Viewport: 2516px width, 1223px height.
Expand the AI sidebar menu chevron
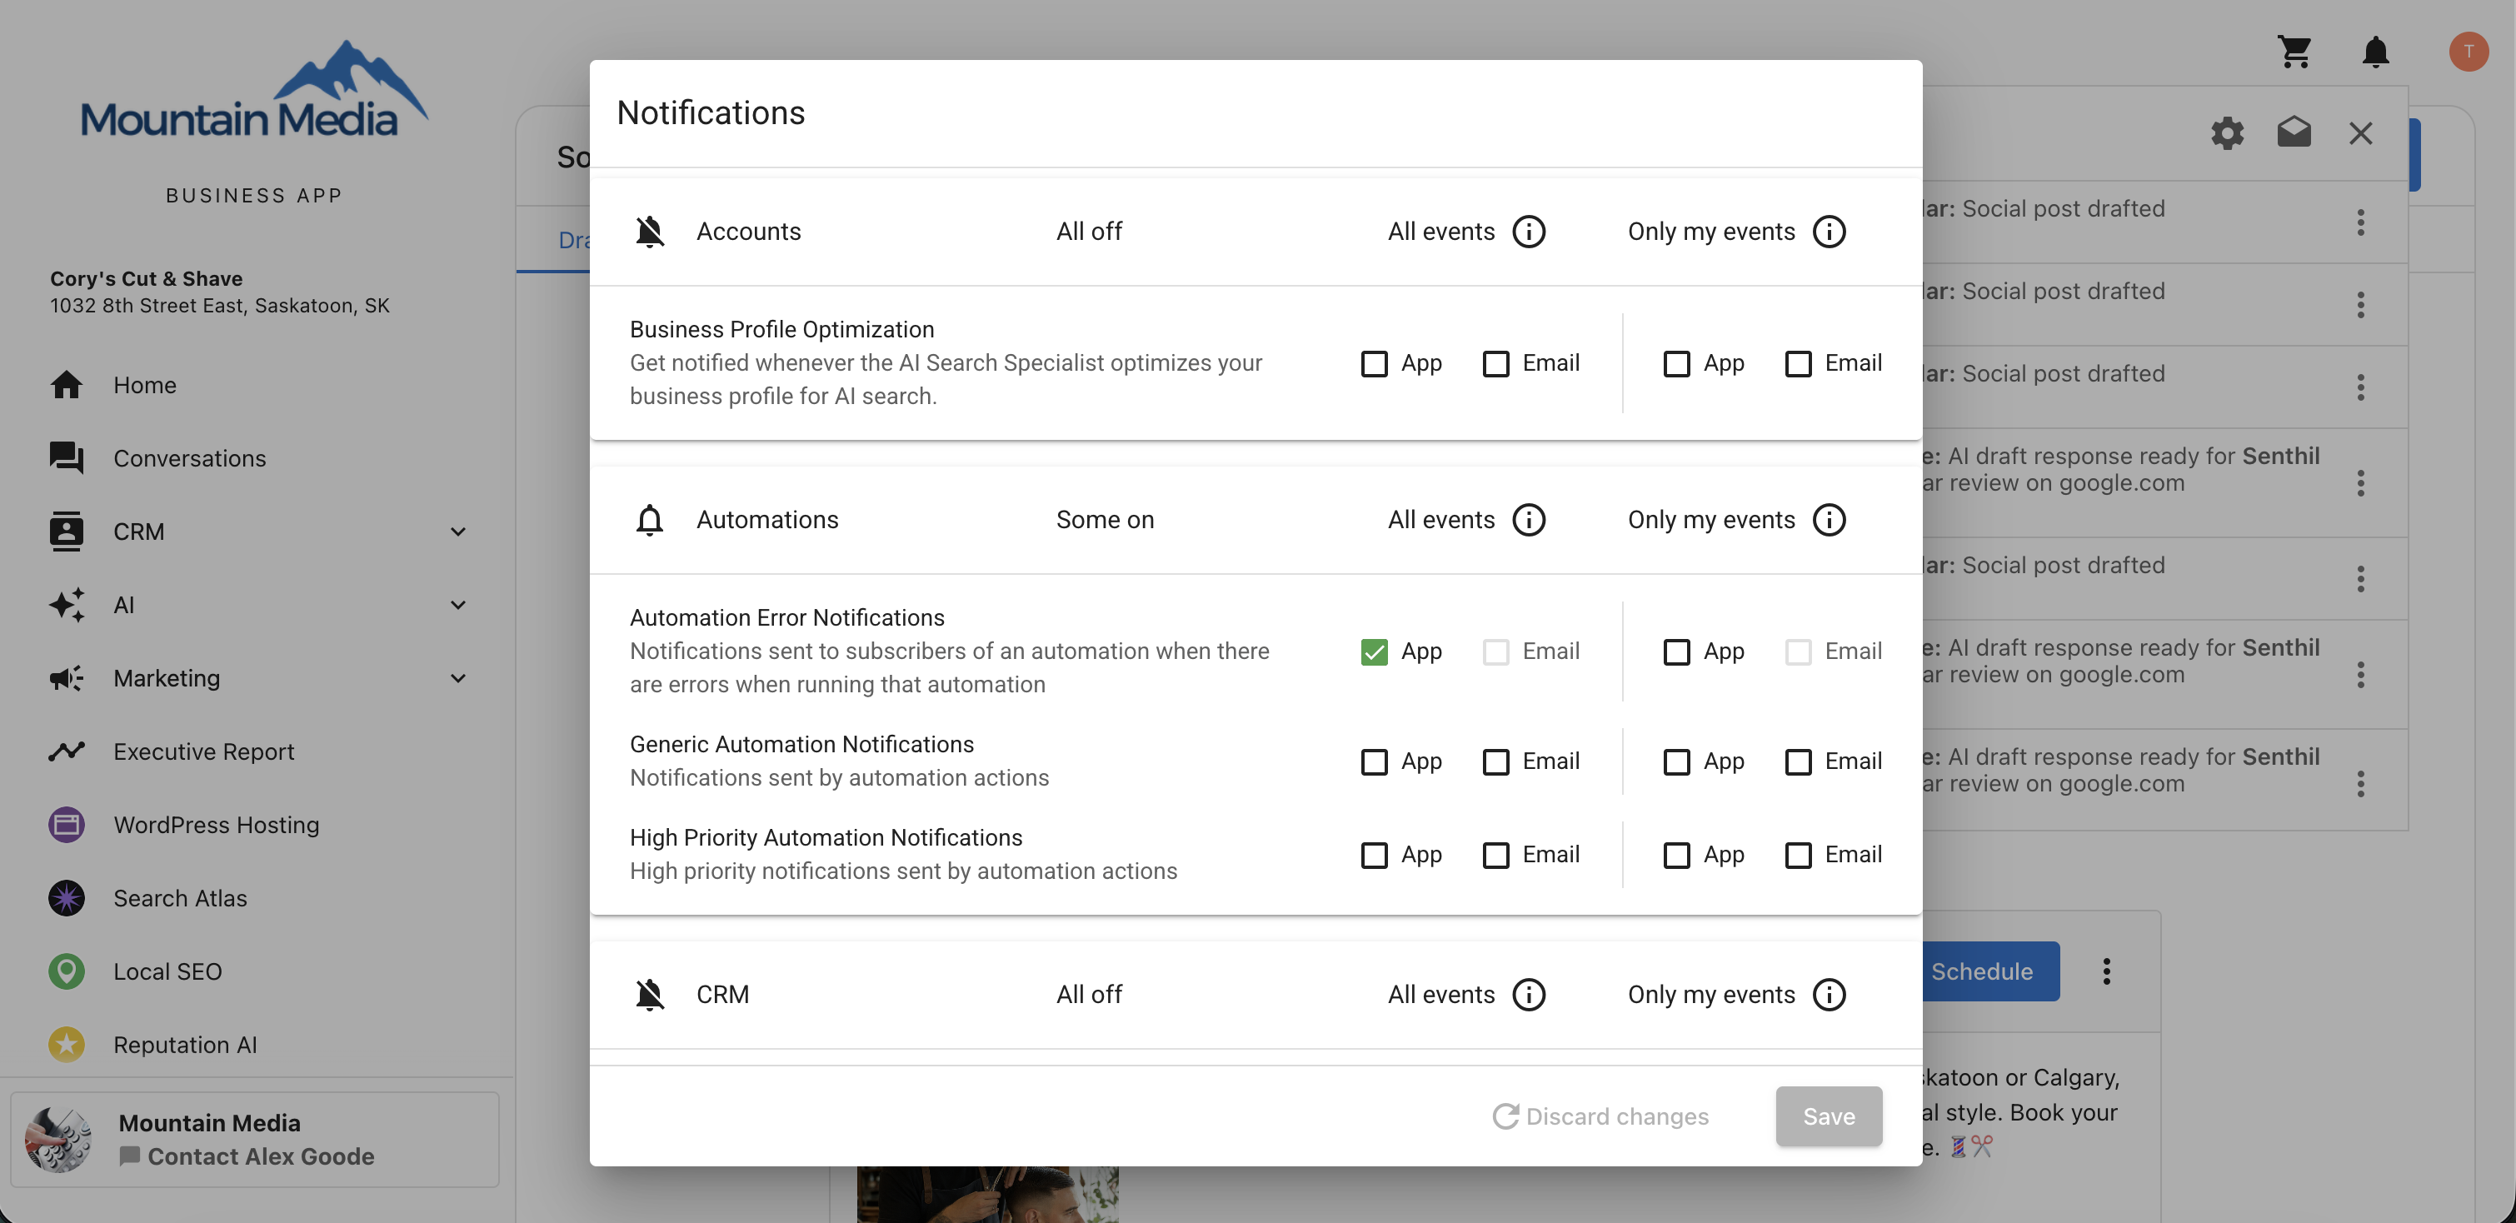(x=458, y=605)
